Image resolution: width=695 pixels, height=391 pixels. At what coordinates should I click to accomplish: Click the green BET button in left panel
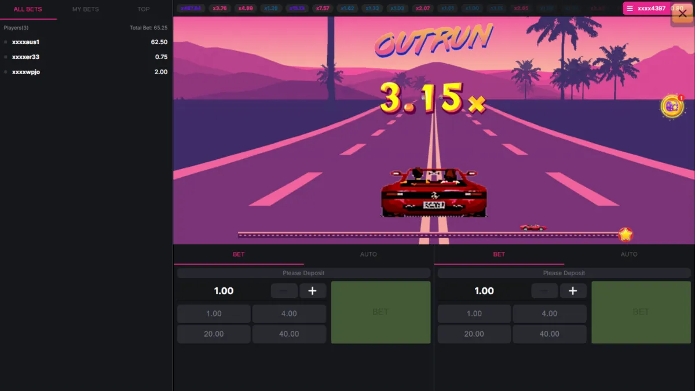click(381, 312)
